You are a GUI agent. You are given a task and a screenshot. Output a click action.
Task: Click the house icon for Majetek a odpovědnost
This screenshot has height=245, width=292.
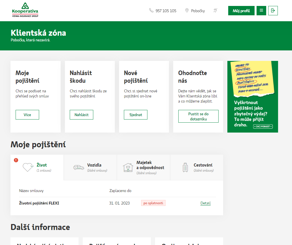click(128, 167)
